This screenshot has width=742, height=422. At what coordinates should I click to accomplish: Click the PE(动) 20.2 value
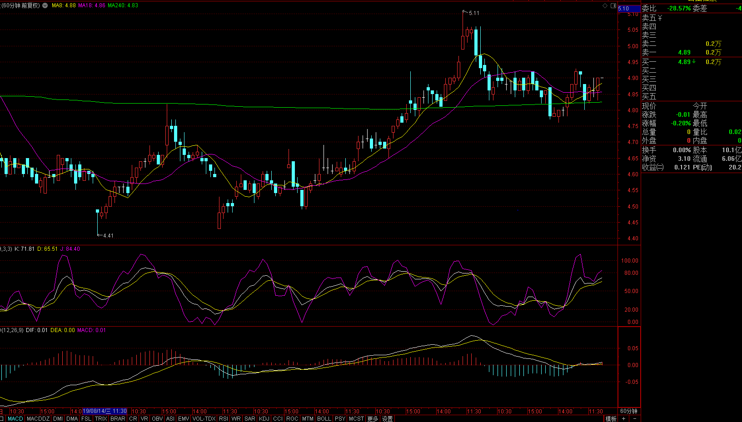[735, 167]
